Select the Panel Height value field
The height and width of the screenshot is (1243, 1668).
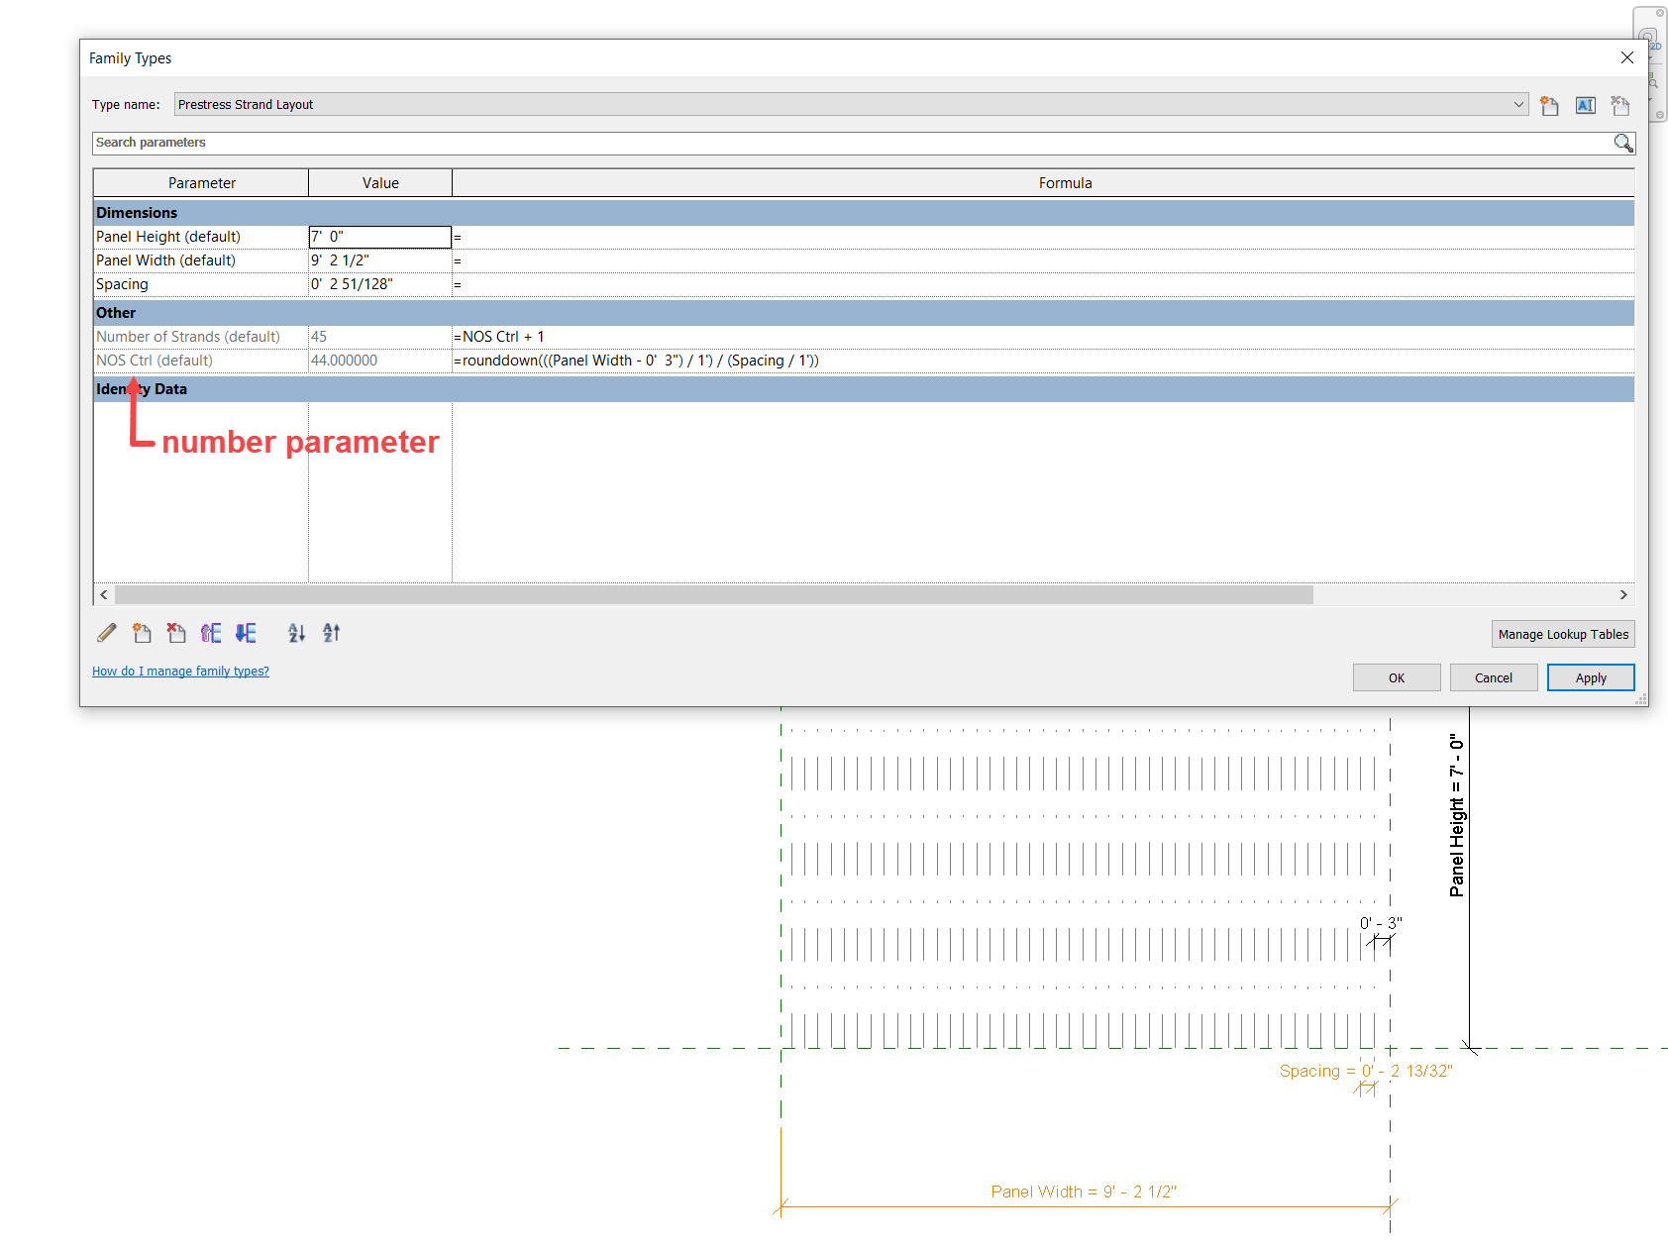(379, 236)
